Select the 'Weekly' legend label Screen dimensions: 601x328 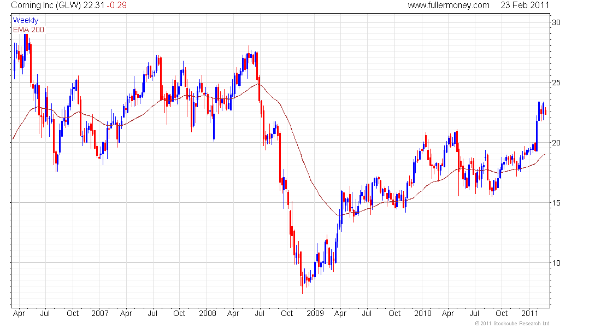[26, 20]
